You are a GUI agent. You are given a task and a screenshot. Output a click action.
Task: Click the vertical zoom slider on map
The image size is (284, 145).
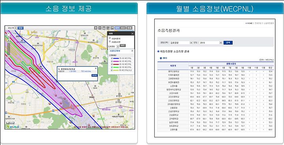[8, 48]
